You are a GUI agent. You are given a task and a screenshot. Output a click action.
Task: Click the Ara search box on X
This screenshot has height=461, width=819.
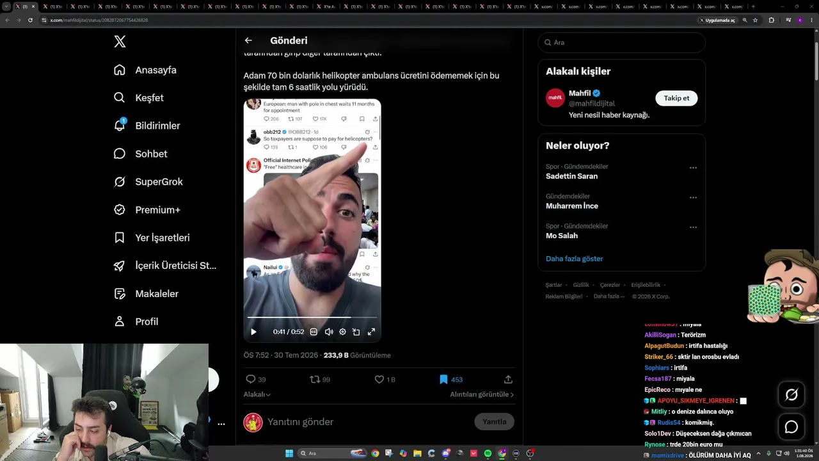point(621,42)
